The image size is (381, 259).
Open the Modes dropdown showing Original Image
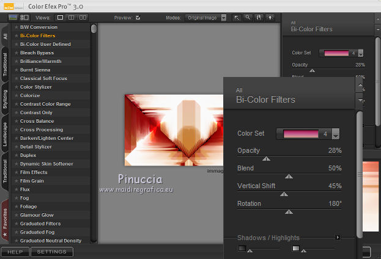[x=206, y=18]
